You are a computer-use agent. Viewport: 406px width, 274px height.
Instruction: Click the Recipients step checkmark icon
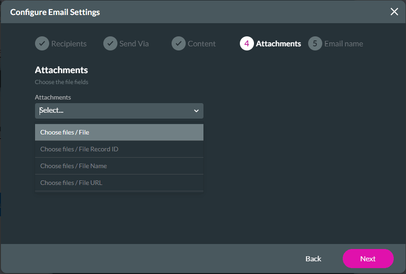[42, 44]
